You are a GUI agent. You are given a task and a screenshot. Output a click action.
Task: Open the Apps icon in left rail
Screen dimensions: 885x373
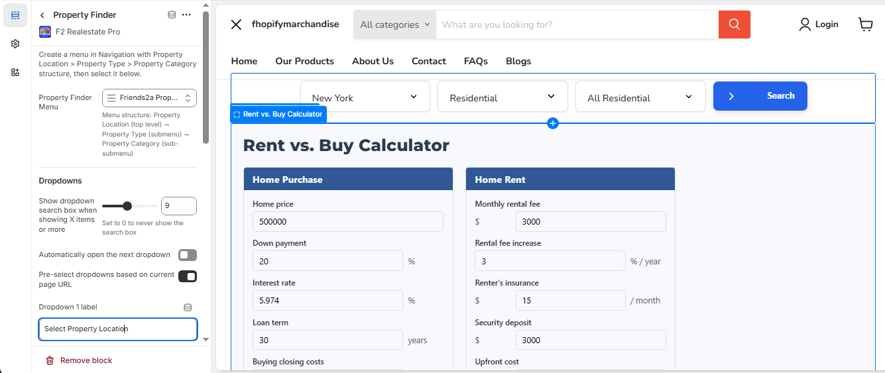pos(15,72)
